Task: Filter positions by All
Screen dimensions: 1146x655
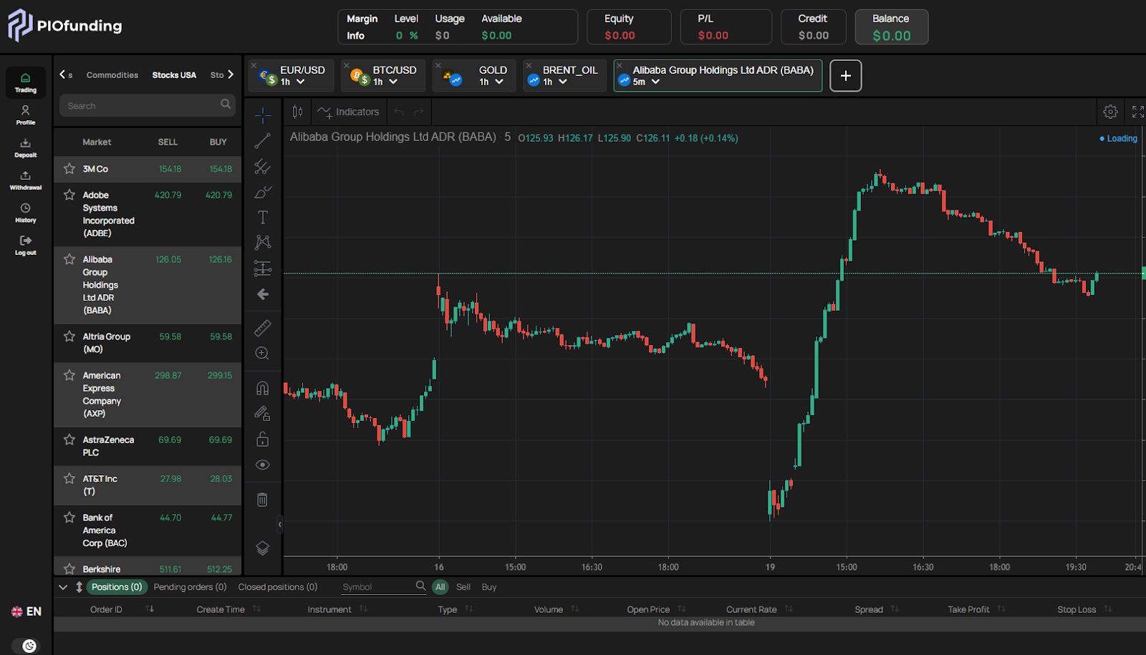Action: (x=440, y=587)
